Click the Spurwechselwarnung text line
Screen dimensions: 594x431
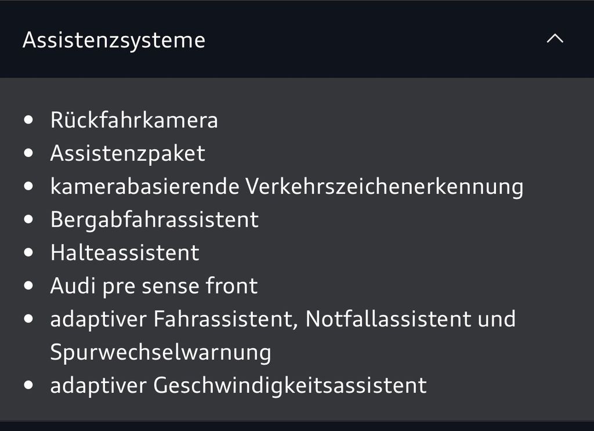[x=161, y=352]
